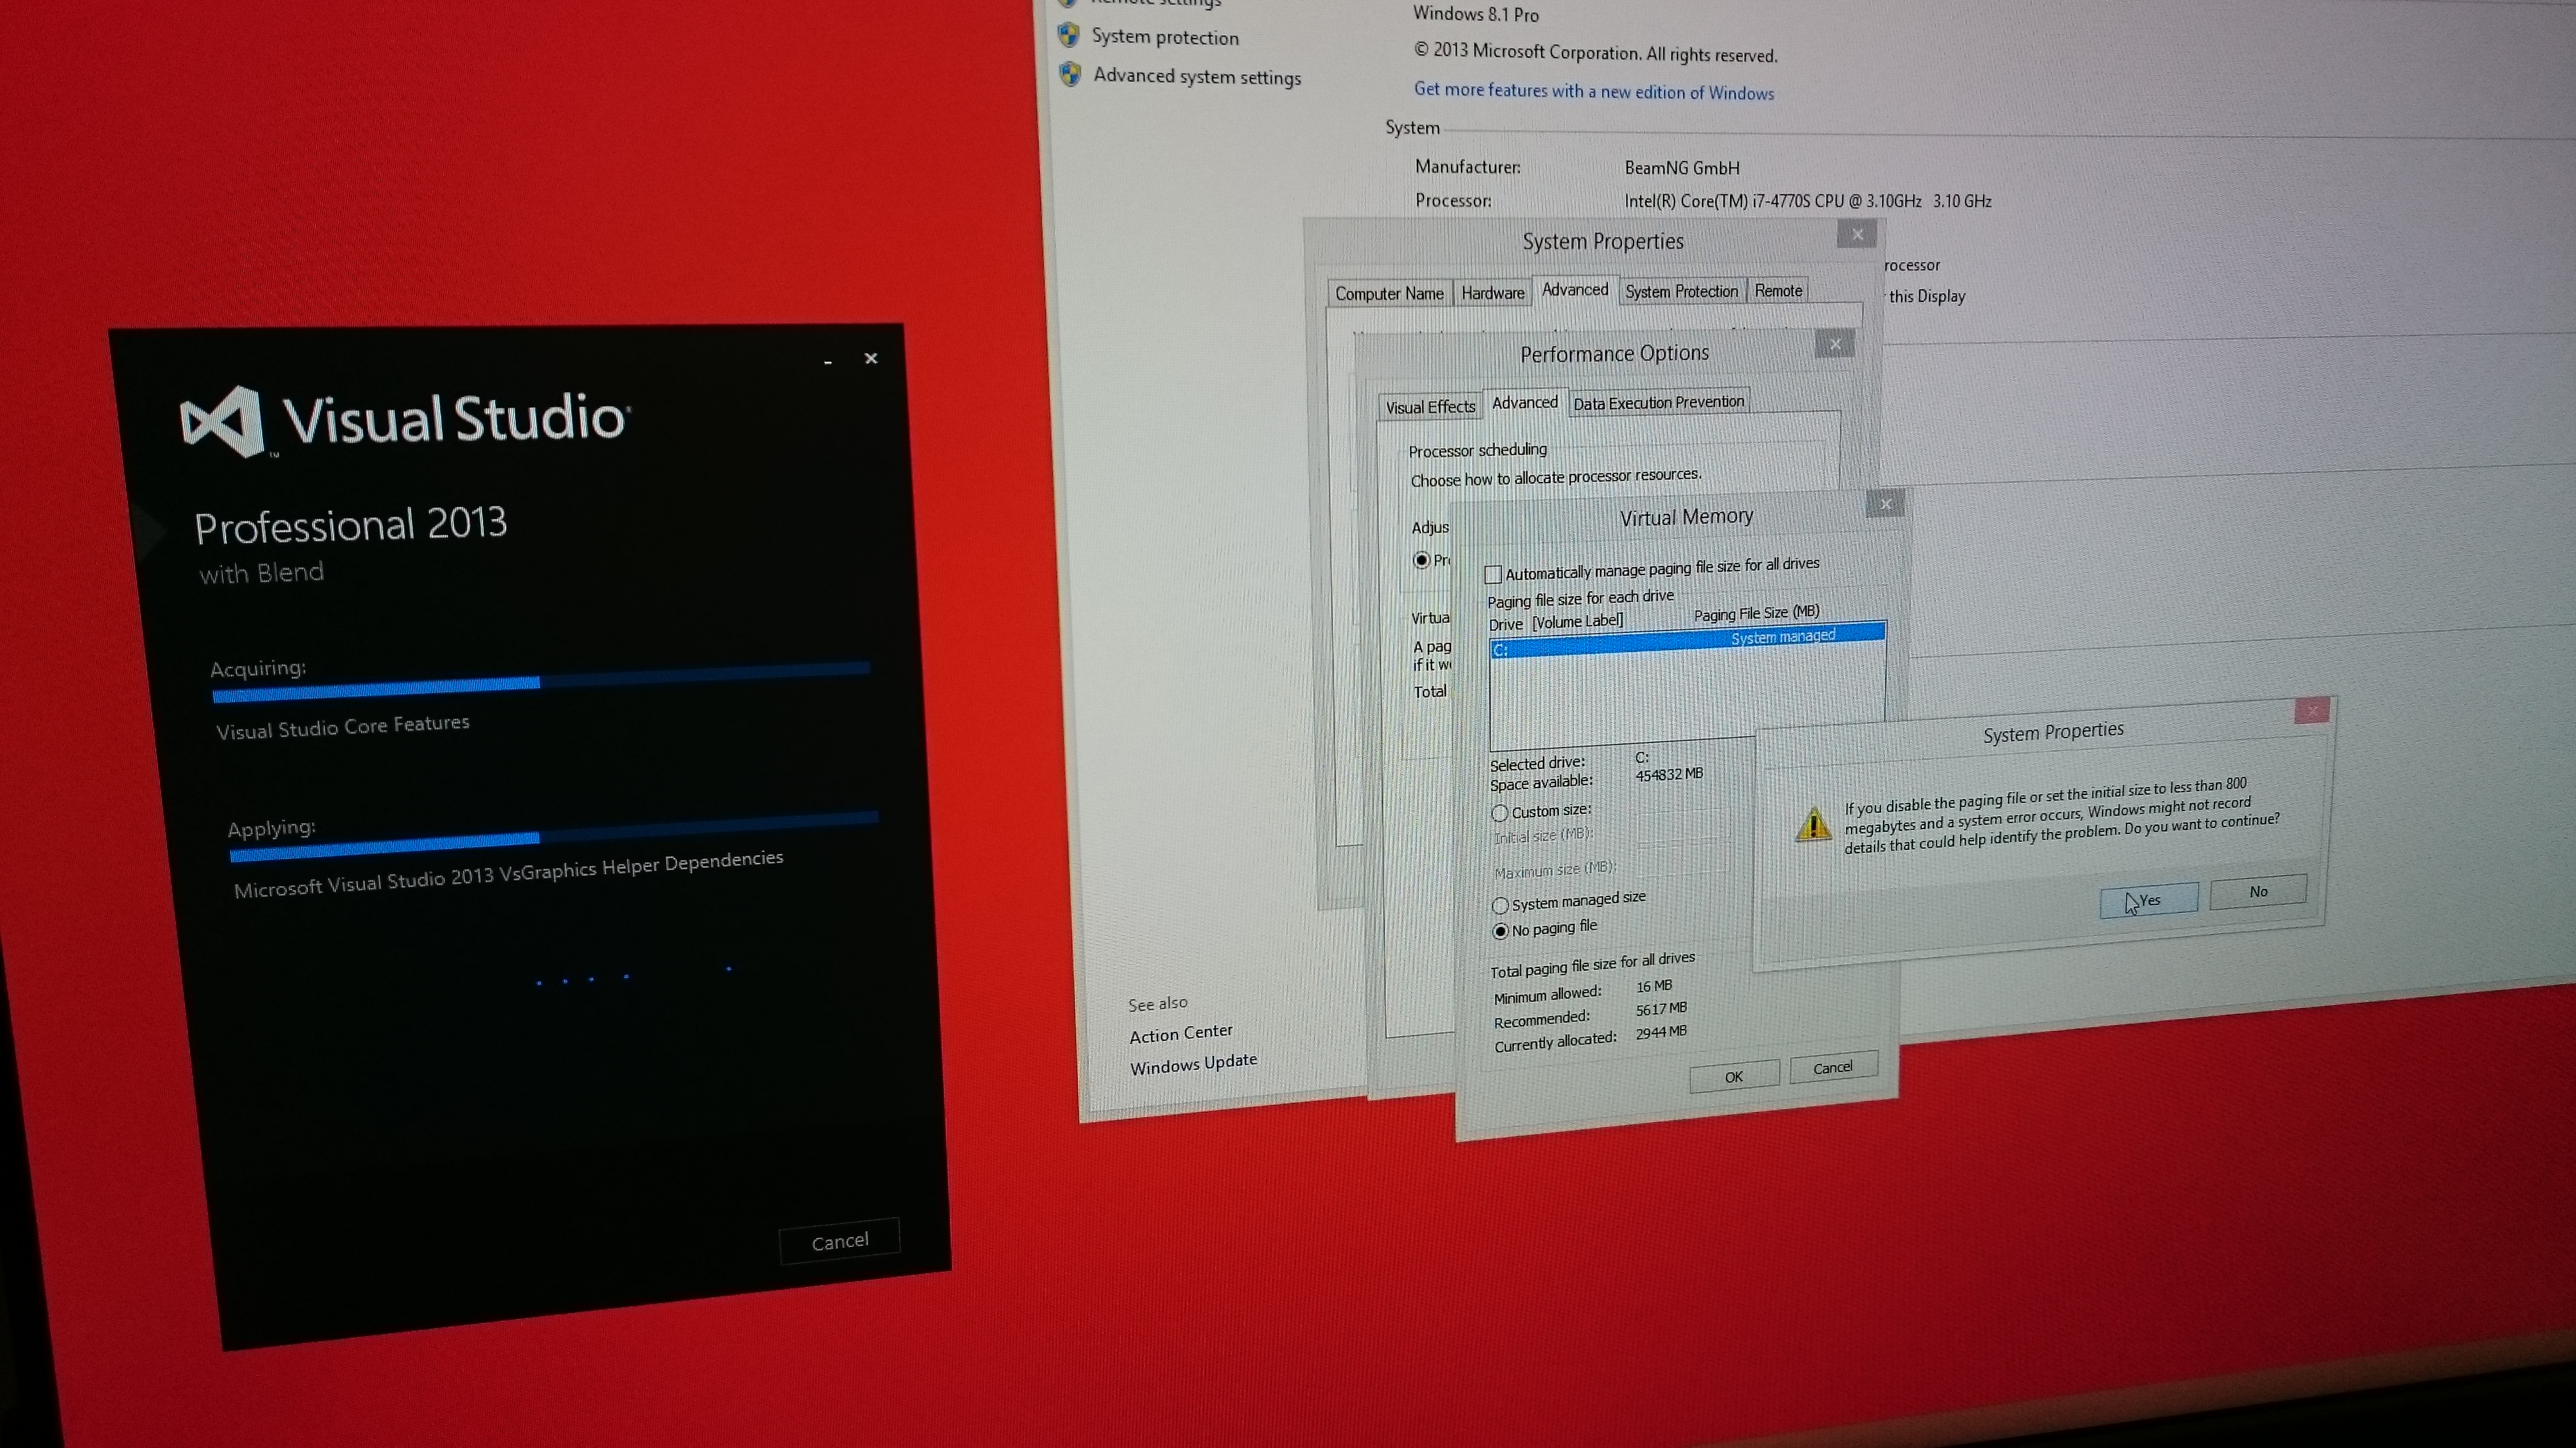Click VsGraphics Helper Dependencies status text
Image resolution: width=2576 pixels, height=1448 pixels.
pyautogui.click(x=509, y=874)
